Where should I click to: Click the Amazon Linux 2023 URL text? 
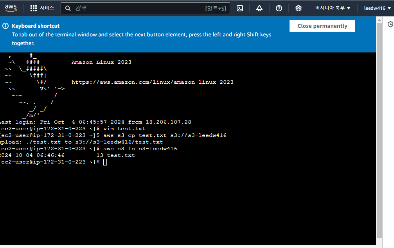pos(152,82)
